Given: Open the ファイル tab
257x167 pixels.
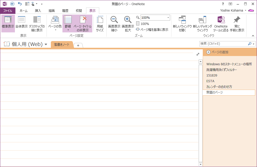Looking at the screenshot, I should pos(8,11).
